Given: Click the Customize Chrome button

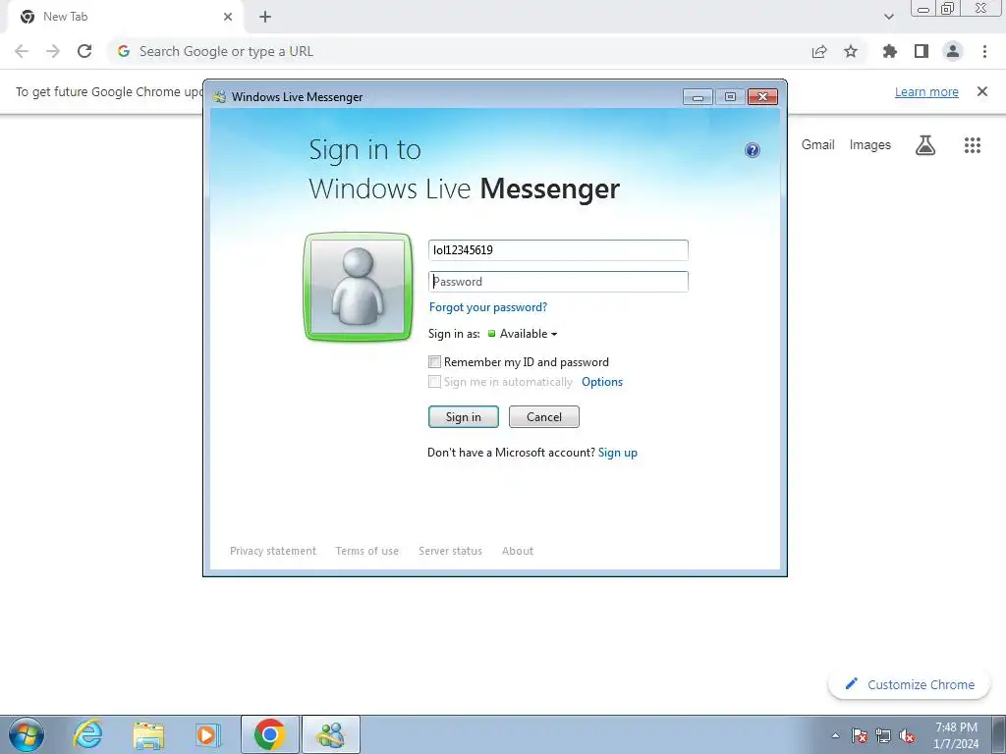Looking at the screenshot, I should pyautogui.click(x=909, y=684).
